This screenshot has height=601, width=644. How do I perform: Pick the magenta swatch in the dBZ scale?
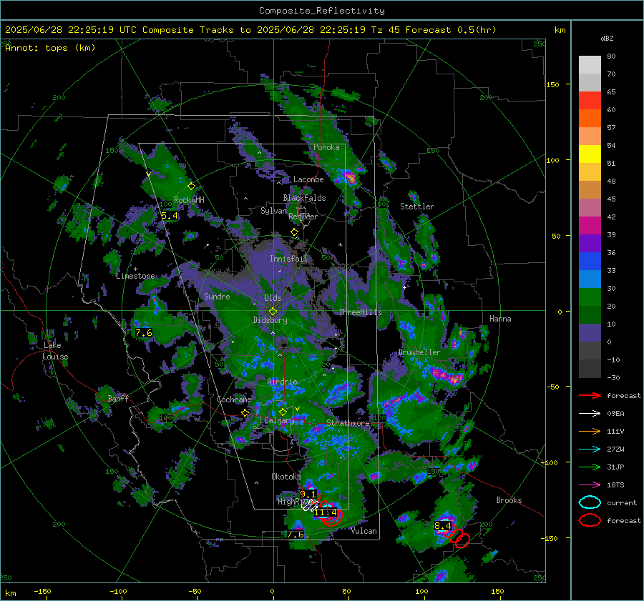click(590, 225)
